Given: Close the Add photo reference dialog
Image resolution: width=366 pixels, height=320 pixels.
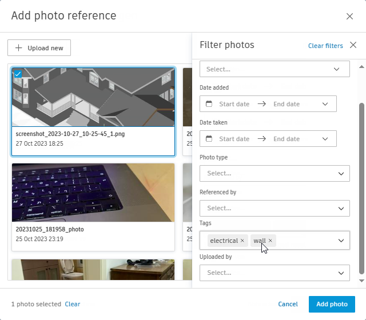Looking at the screenshot, I should pyautogui.click(x=349, y=17).
